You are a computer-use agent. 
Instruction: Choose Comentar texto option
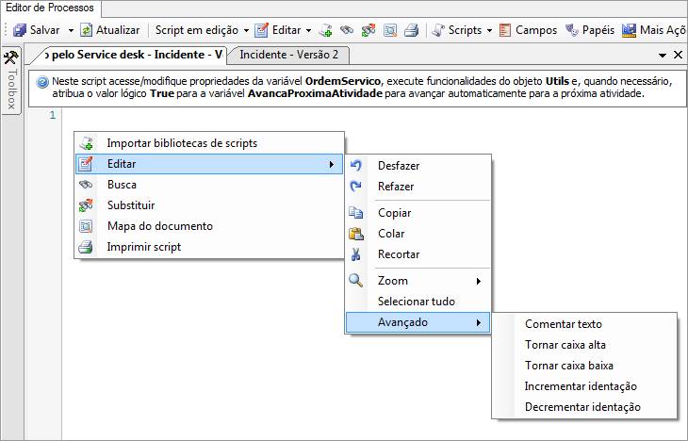click(584, 324)
